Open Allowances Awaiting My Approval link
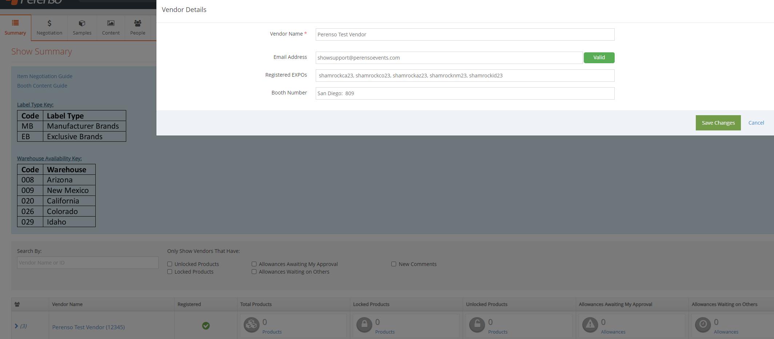Image resolution: width=774 pixels, height=339 pixels. click(x=613, y=332)
